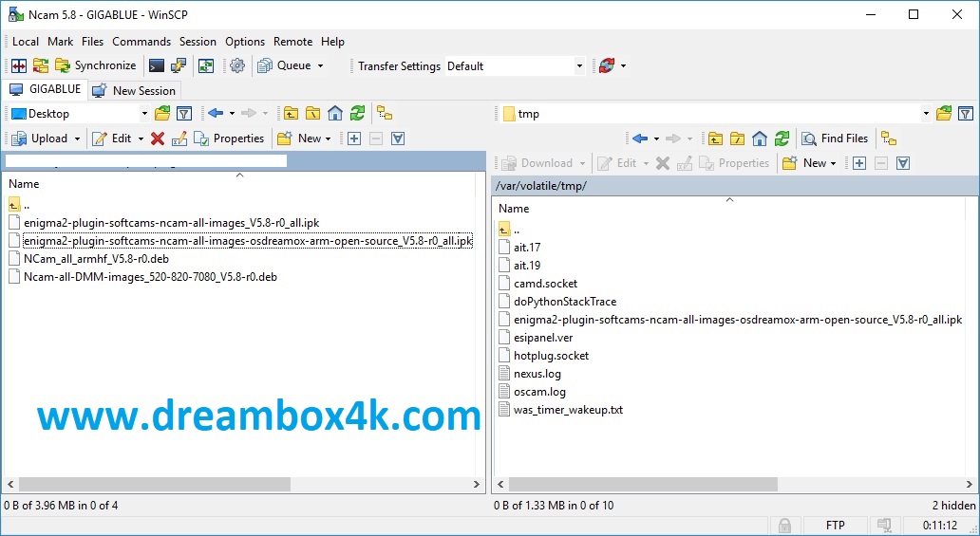The height and width of the screenshot is (536, 980).
Task: Refresh the remote panel
Action: 782,139
